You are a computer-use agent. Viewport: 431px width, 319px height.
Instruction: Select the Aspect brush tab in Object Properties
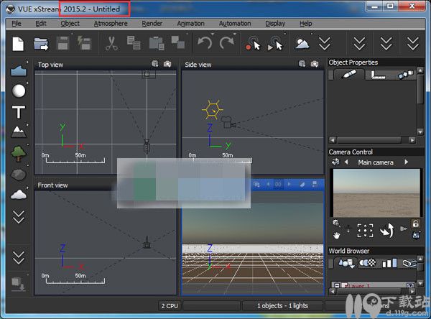click(348, 74)
